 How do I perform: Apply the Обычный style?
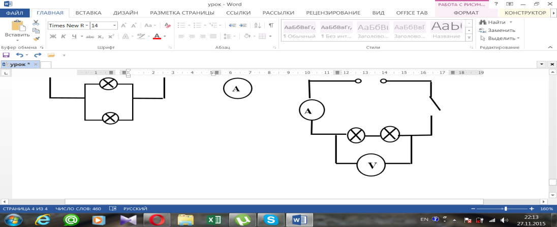coord(299,30)
